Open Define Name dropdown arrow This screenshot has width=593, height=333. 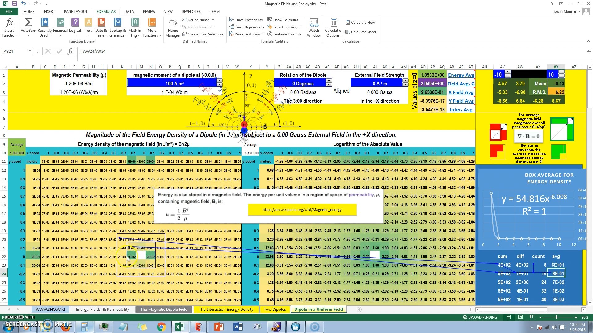tap(213, 20)
